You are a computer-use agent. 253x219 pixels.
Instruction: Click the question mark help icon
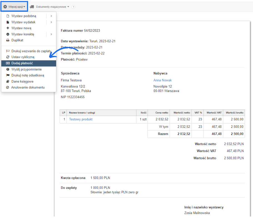[x=73, y=7]
